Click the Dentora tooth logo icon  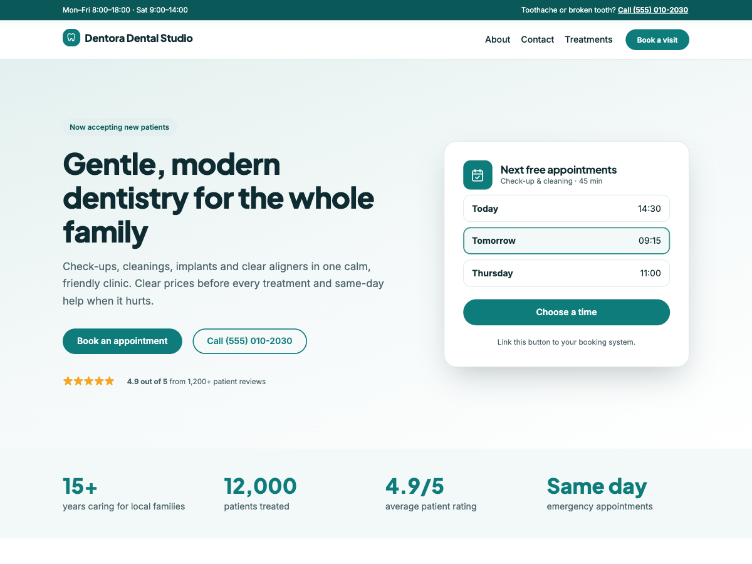[x=71, y=38]
